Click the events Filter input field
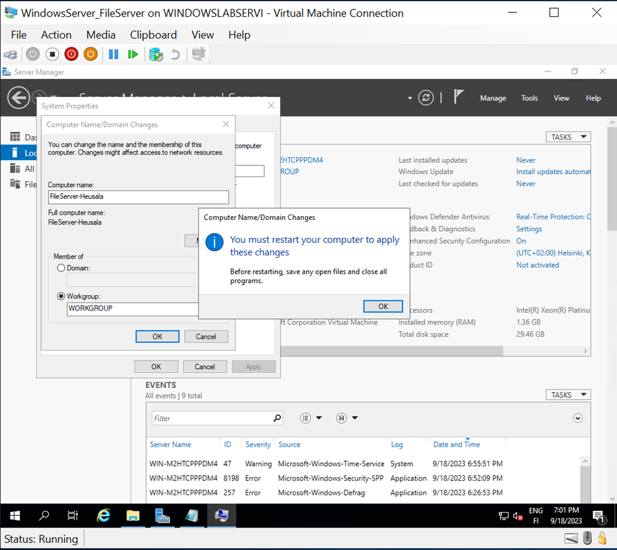 [211, 418]
